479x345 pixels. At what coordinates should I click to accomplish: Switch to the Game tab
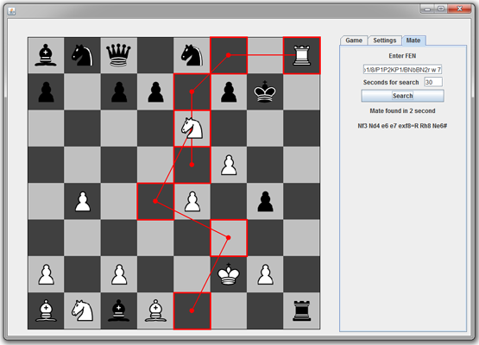354,41
